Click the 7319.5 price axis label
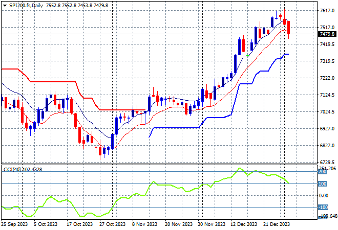The width and height of the screenshot is (338, 230). click(326, 61)
